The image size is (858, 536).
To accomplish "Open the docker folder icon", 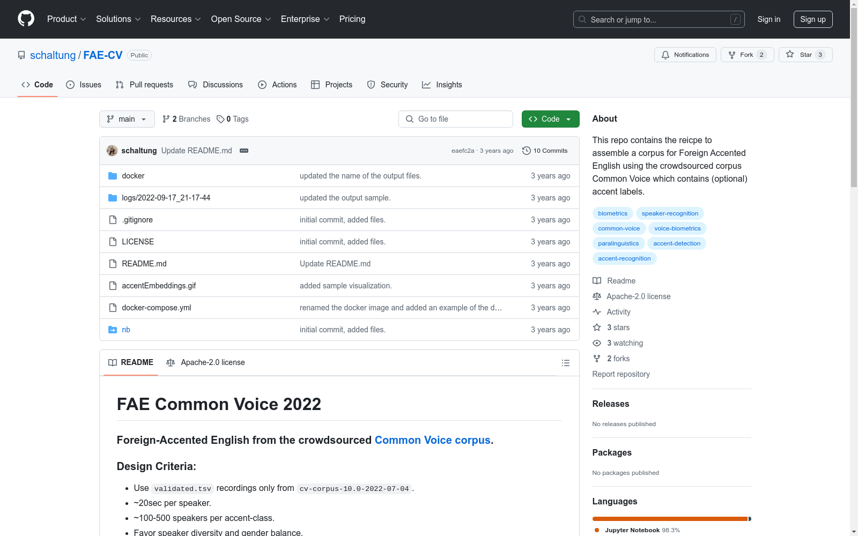I will (113, 176).
